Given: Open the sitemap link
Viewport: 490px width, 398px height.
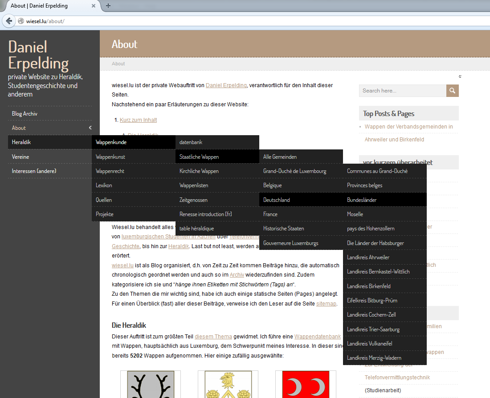Looking at the screenshot, I should tap(326, 304).
